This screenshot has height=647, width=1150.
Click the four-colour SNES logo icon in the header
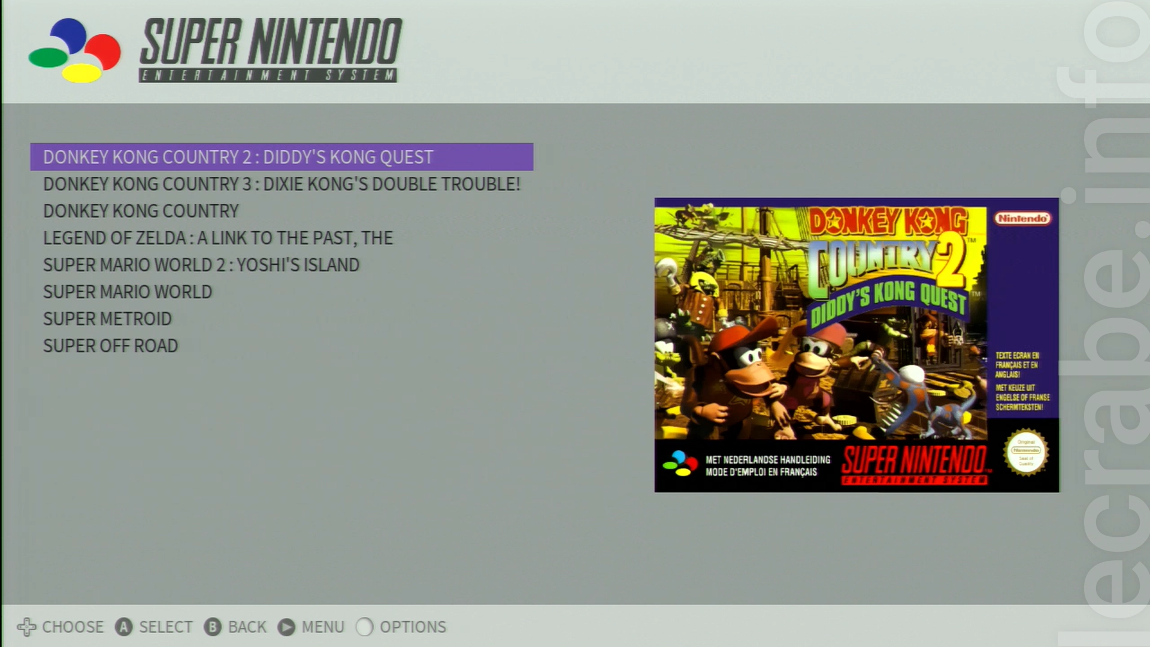pos(74,50)
